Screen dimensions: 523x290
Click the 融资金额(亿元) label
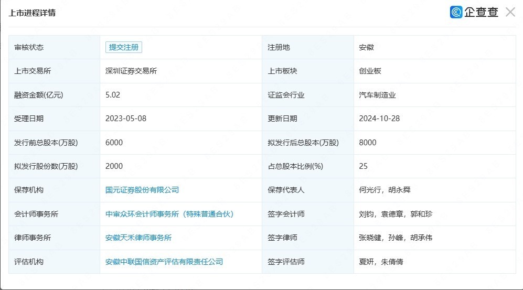[38, 95]
